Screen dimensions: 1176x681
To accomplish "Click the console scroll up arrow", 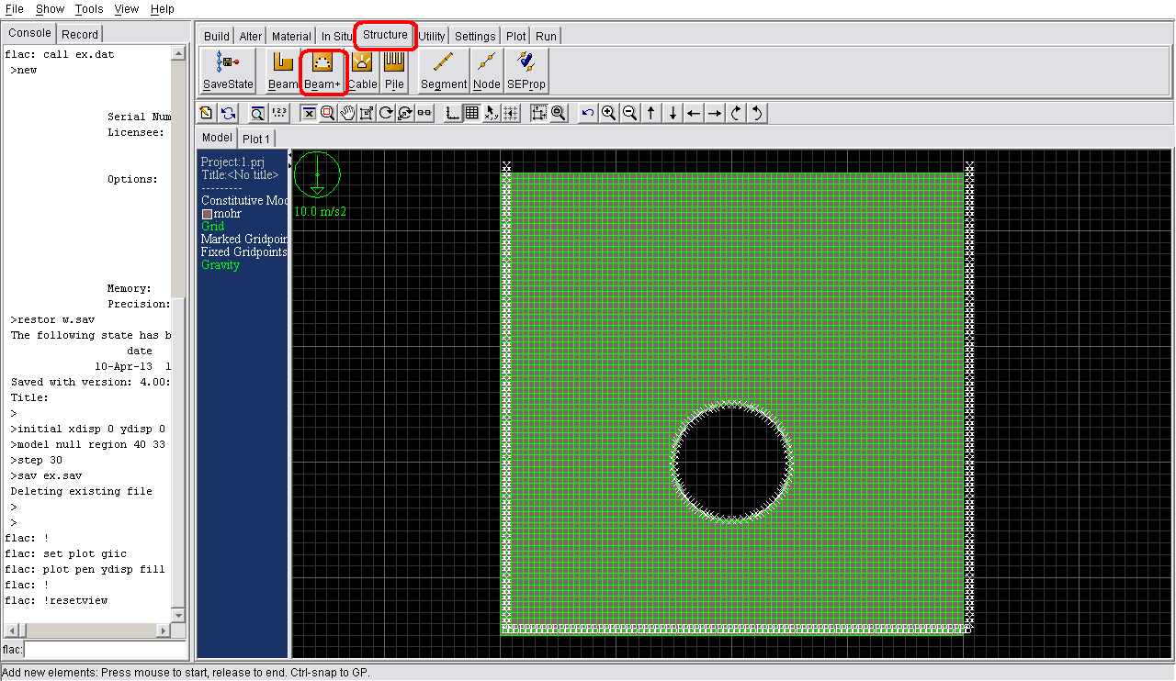I will [179, 54].
